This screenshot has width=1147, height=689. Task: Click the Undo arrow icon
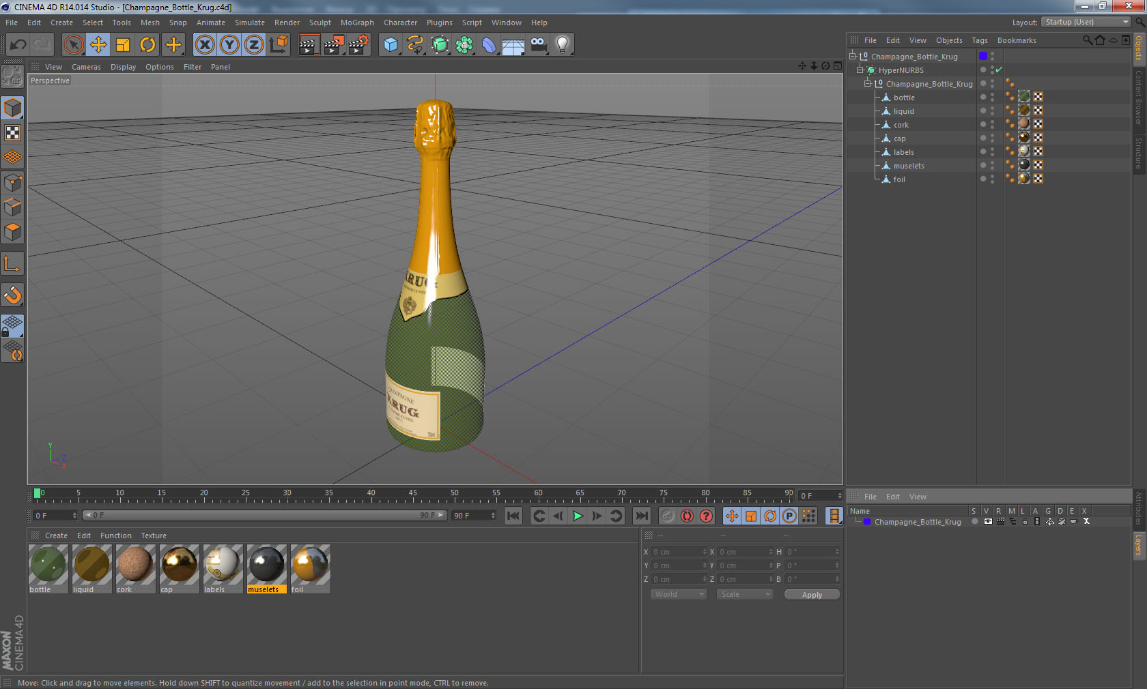click(18, 45)
